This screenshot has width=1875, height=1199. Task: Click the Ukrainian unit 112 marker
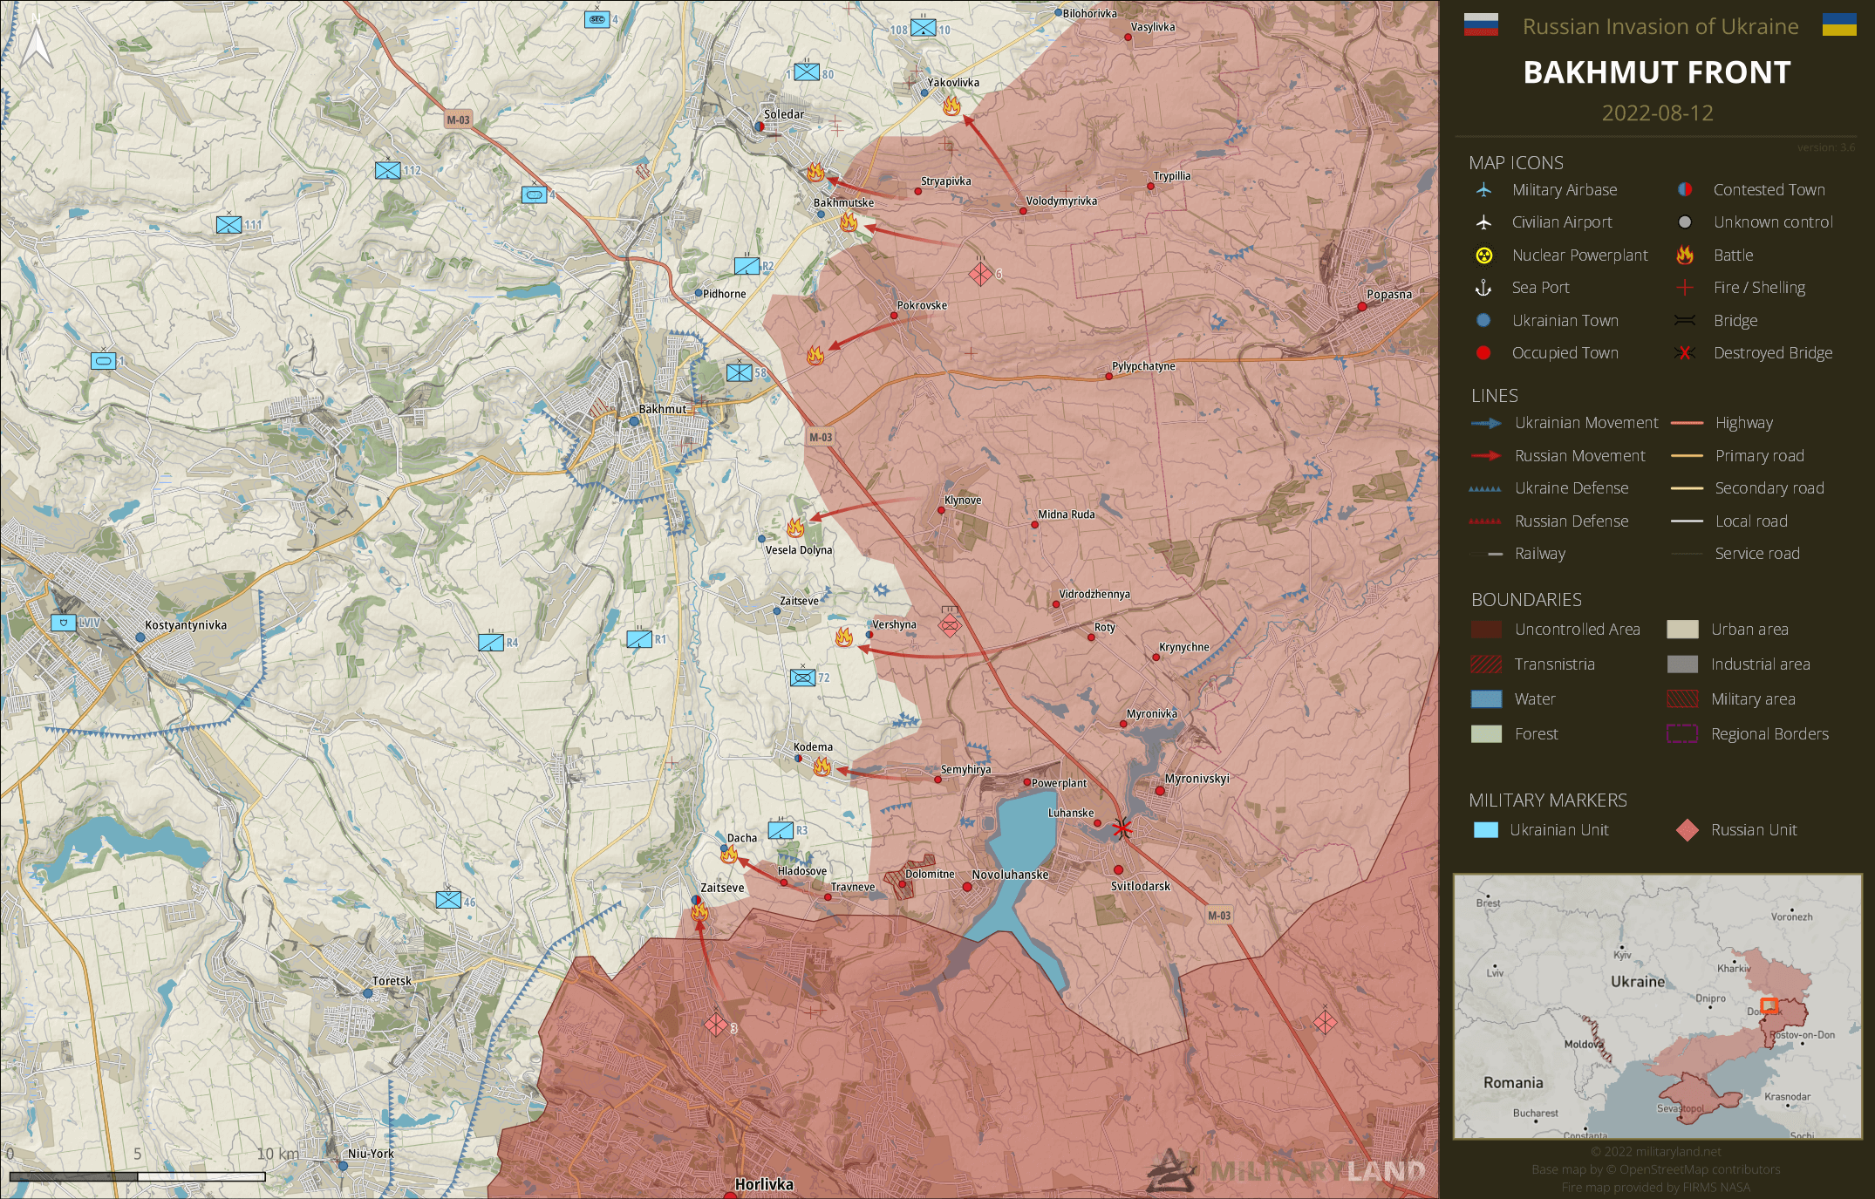[x=388, y=171]
